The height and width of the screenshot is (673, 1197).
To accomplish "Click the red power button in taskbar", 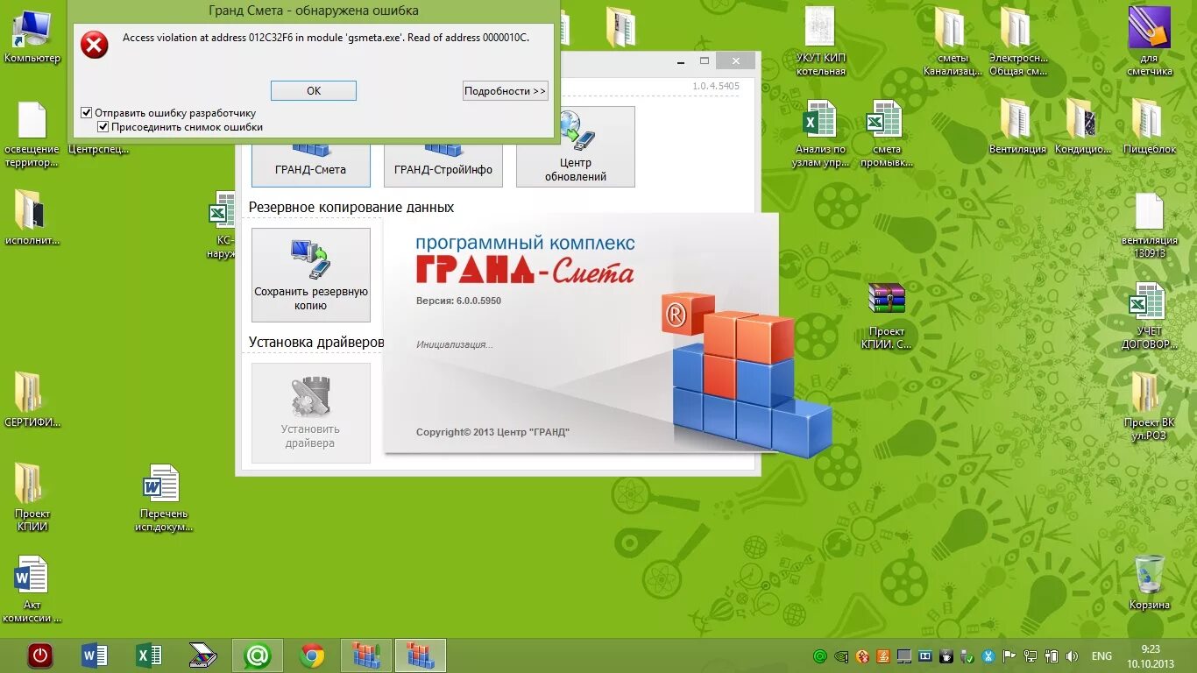I will coord(39,655).
